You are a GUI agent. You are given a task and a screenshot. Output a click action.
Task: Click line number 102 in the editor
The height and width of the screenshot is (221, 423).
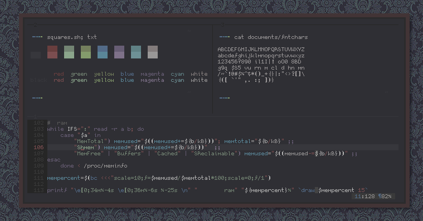click(38, 123)
